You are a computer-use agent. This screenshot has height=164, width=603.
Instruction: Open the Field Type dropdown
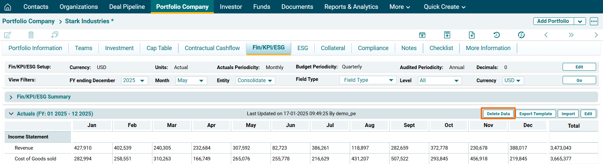[368, 80]
